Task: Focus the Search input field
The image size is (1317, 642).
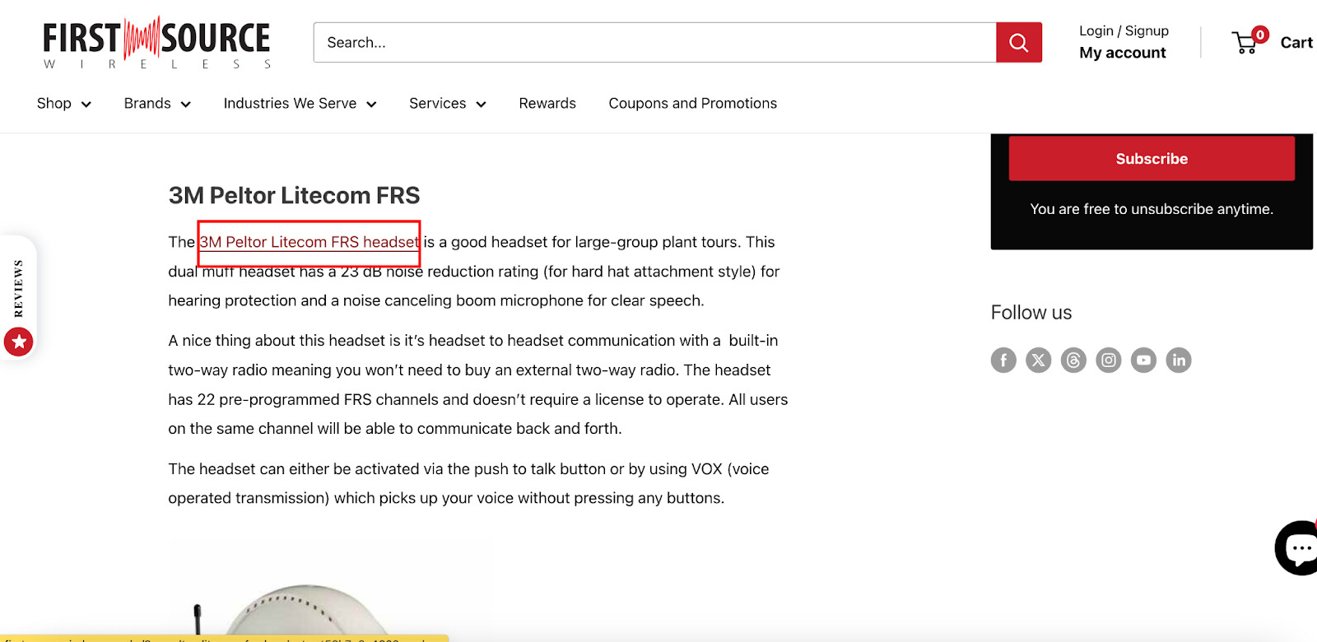Action: point(654,42)
